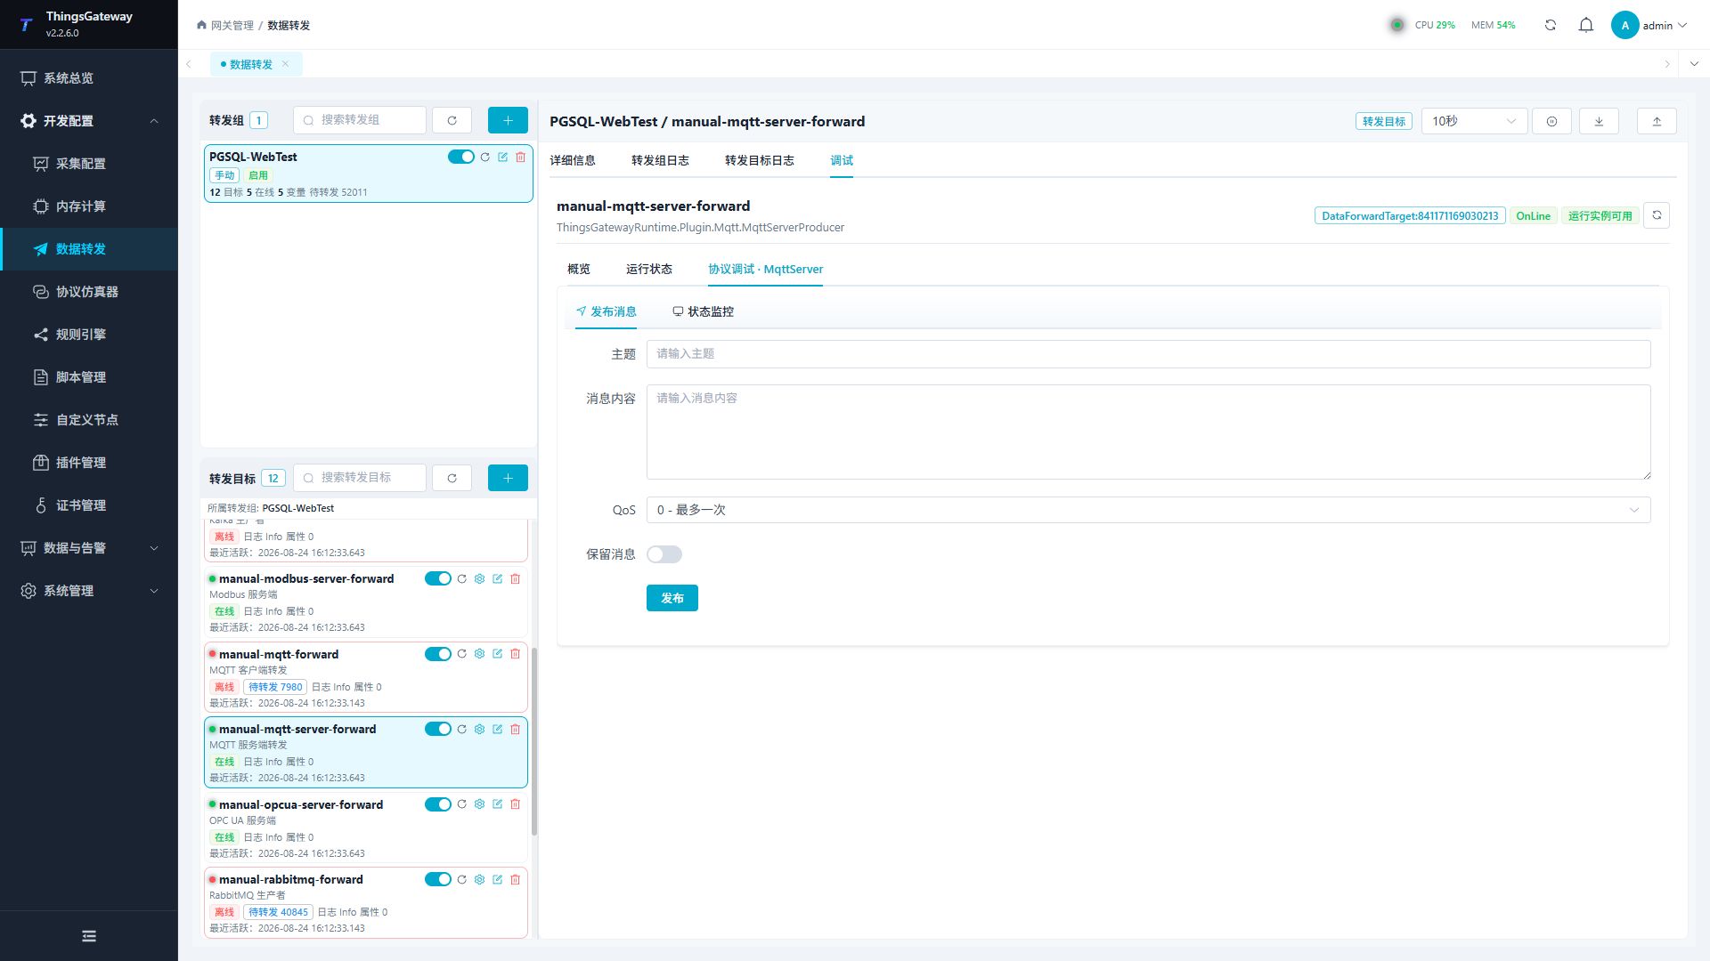Click the upload icon in header

click(x=1657, y=121)
